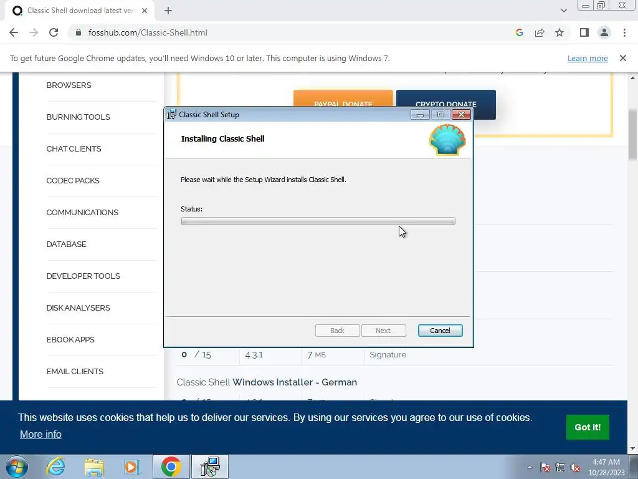Image resolution: width=638 pixels, height=479 pixels.
Task: Open the COMMUNICATIONS category
Action: (x=82, y=212)
